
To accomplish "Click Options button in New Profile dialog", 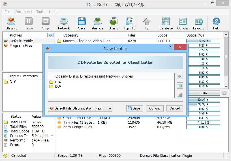I will pyautogui.click(x=155, y=108).
